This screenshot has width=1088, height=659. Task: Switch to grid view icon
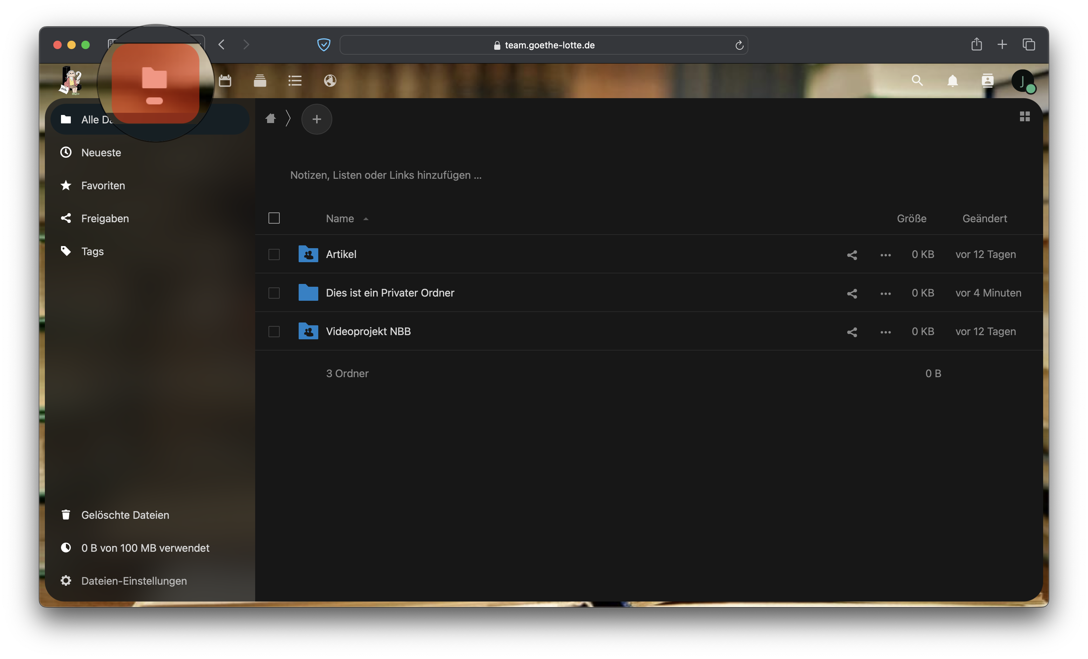1025,117
